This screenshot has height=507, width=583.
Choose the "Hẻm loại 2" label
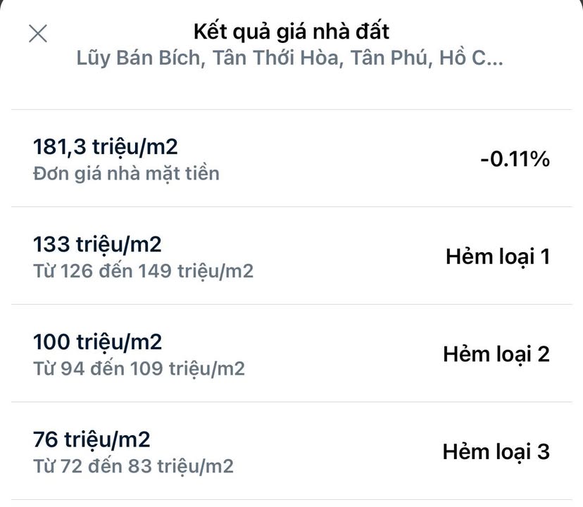(x=496, y=354)
